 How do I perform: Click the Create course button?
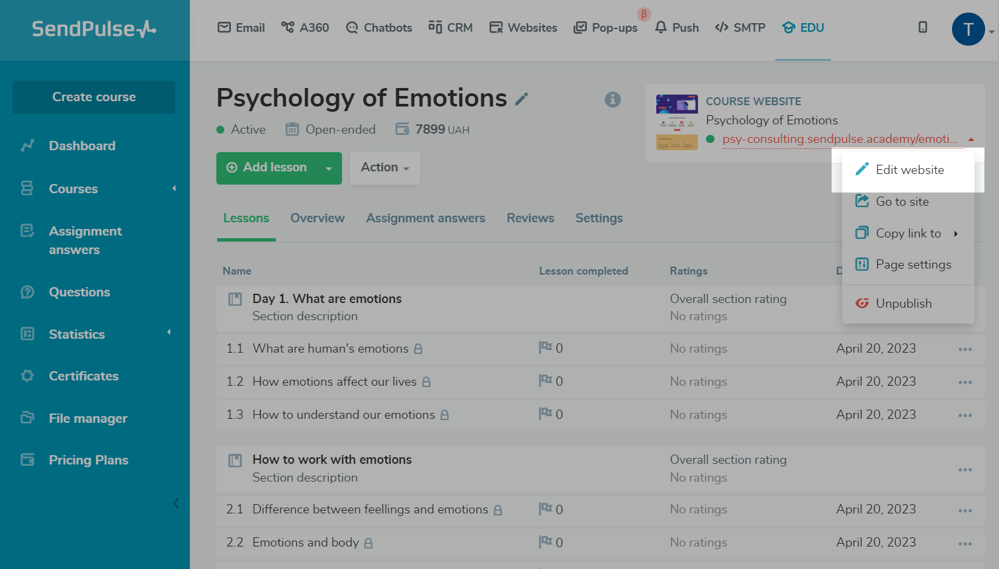click(94, 97)
